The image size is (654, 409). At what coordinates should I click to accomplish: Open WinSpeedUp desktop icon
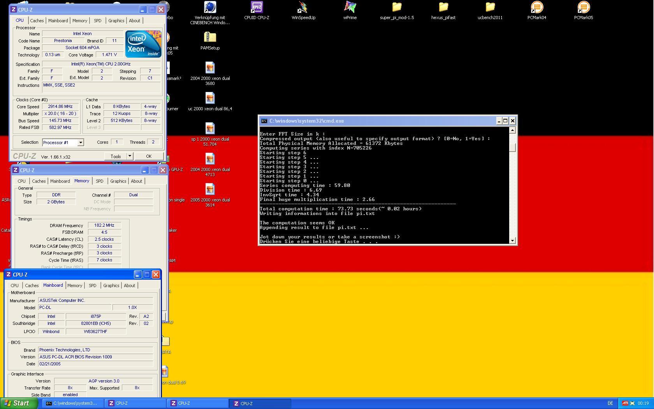point(303,8)
